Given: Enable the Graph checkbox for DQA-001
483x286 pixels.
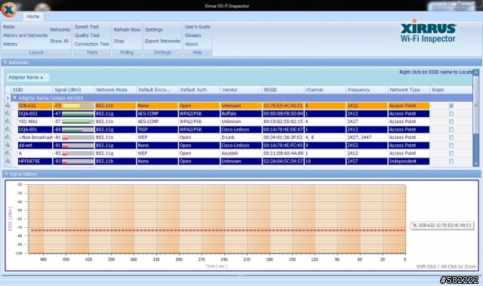Looking at the screenshot, I should 451,130.
